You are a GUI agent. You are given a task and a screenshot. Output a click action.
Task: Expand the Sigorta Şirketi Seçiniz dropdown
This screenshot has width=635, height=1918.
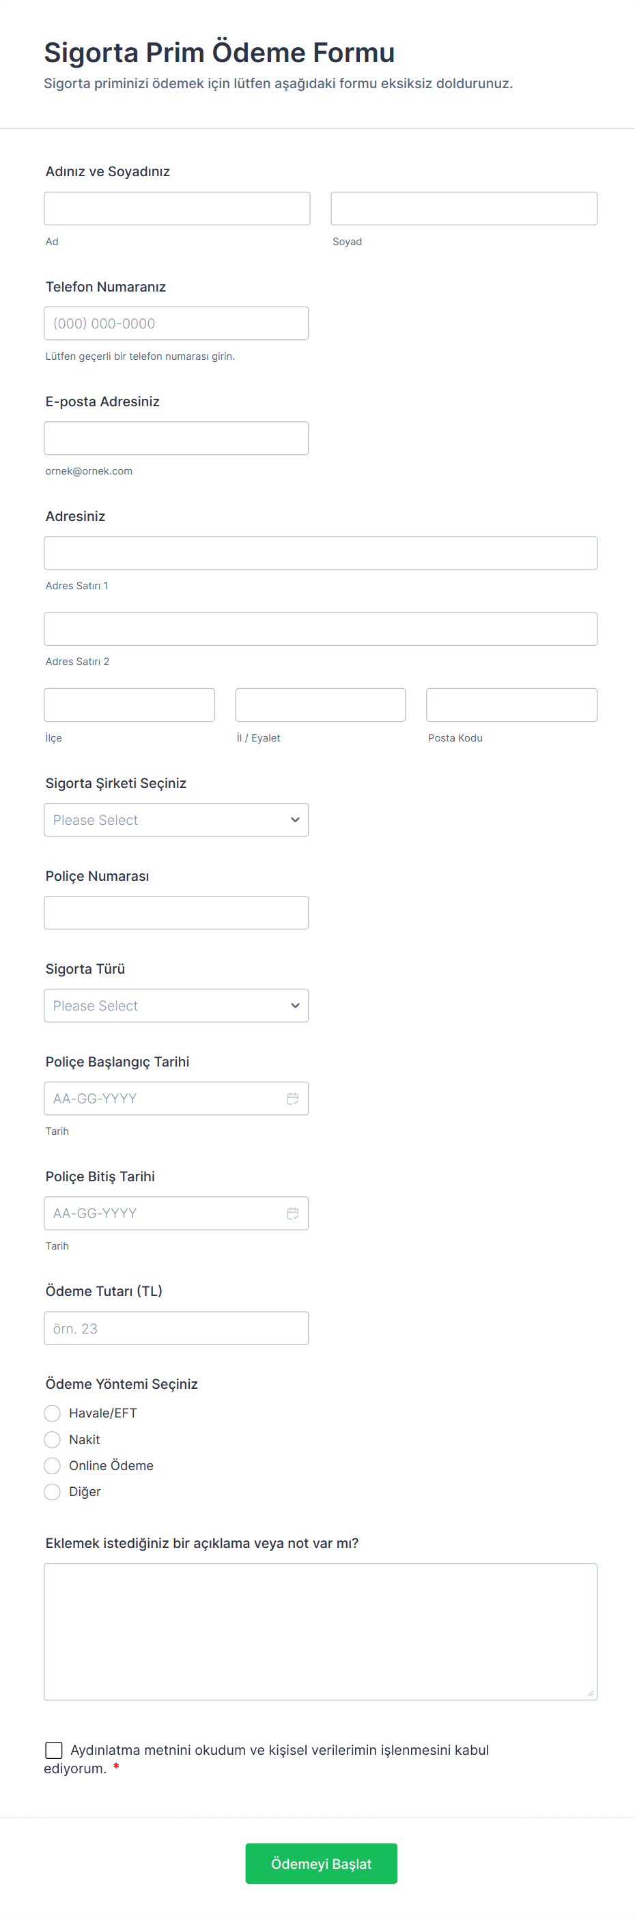click(175, 820)
